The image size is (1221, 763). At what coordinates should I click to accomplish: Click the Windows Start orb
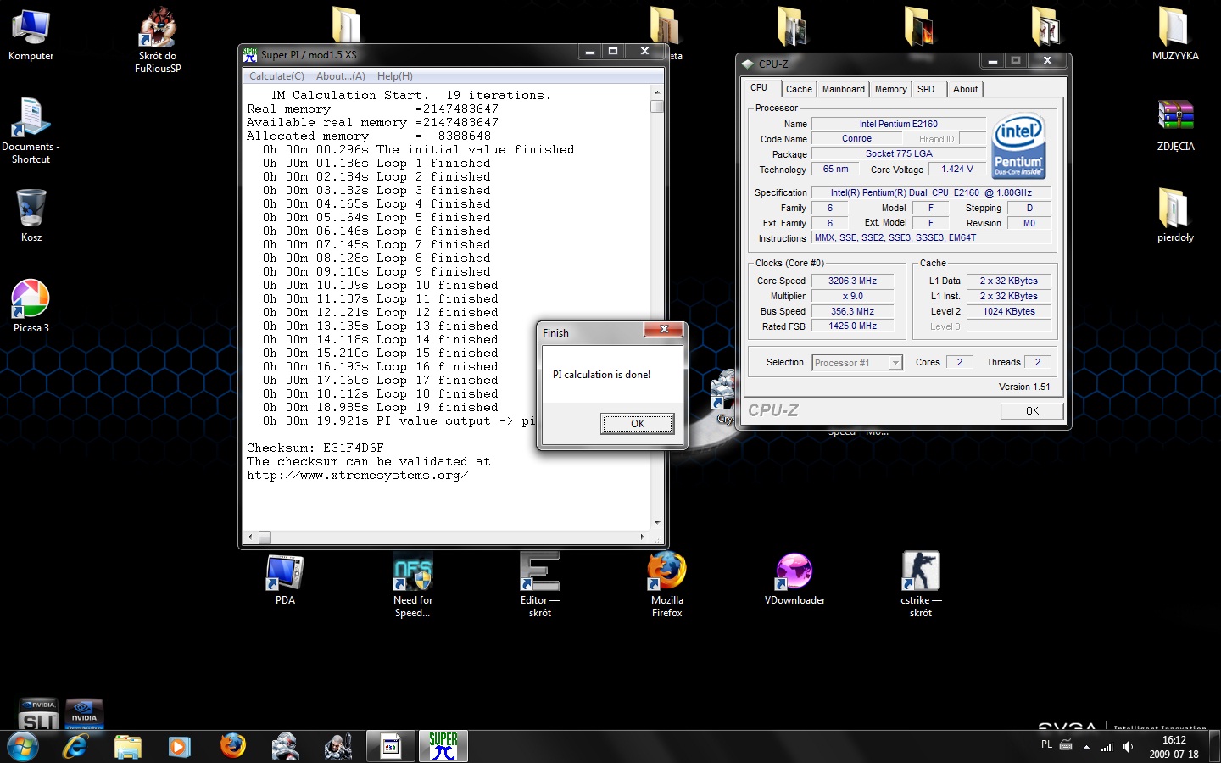23,746
